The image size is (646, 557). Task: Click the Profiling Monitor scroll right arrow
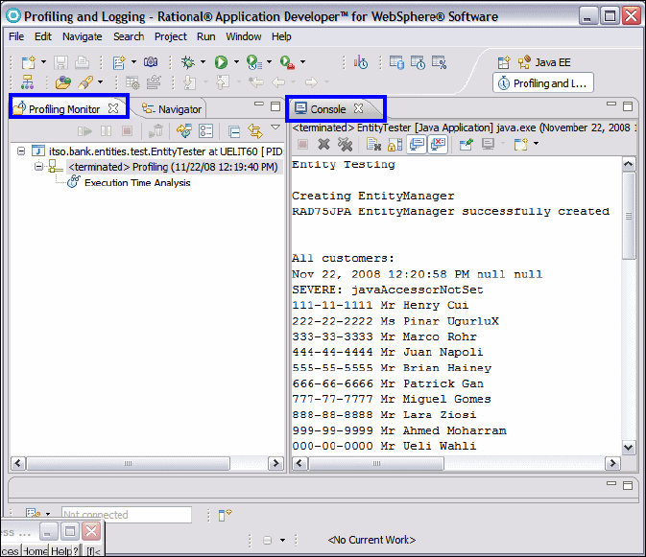tap(275, 464)
